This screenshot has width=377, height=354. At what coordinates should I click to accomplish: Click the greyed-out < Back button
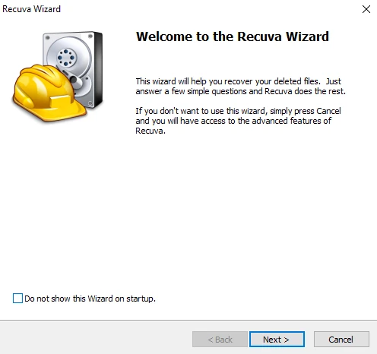coord(220,340)
